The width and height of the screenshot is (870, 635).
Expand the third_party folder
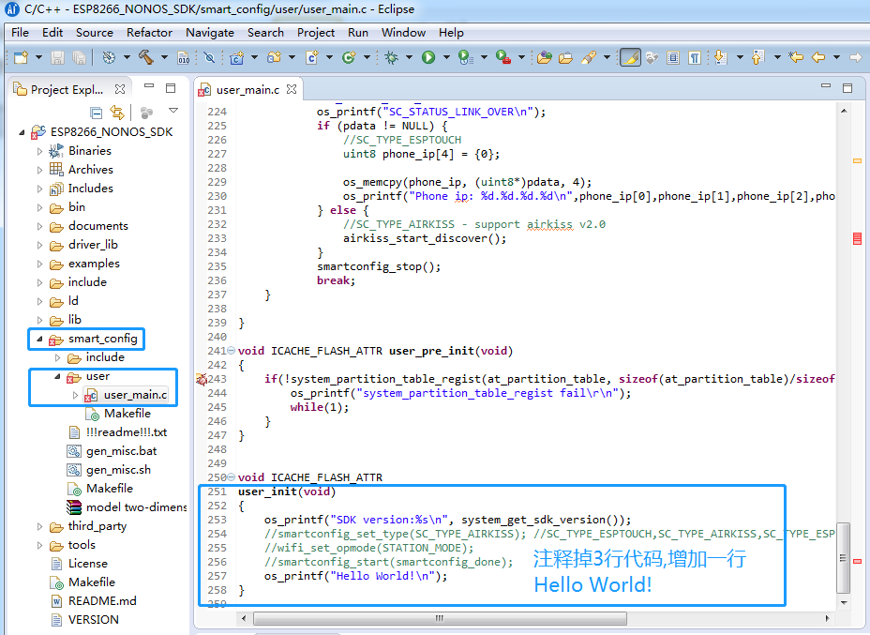(x=39, y=526)
